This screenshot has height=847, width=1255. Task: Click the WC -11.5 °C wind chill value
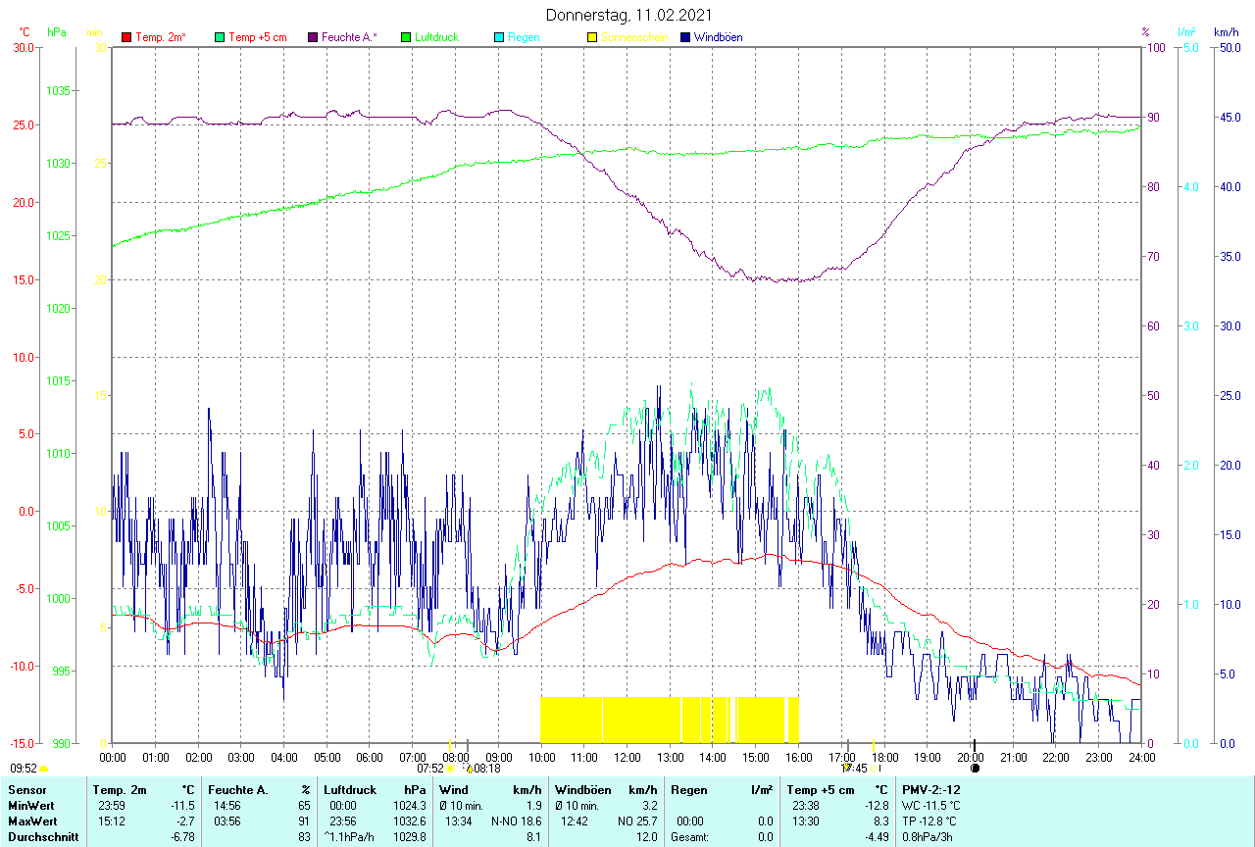(931, 805)
